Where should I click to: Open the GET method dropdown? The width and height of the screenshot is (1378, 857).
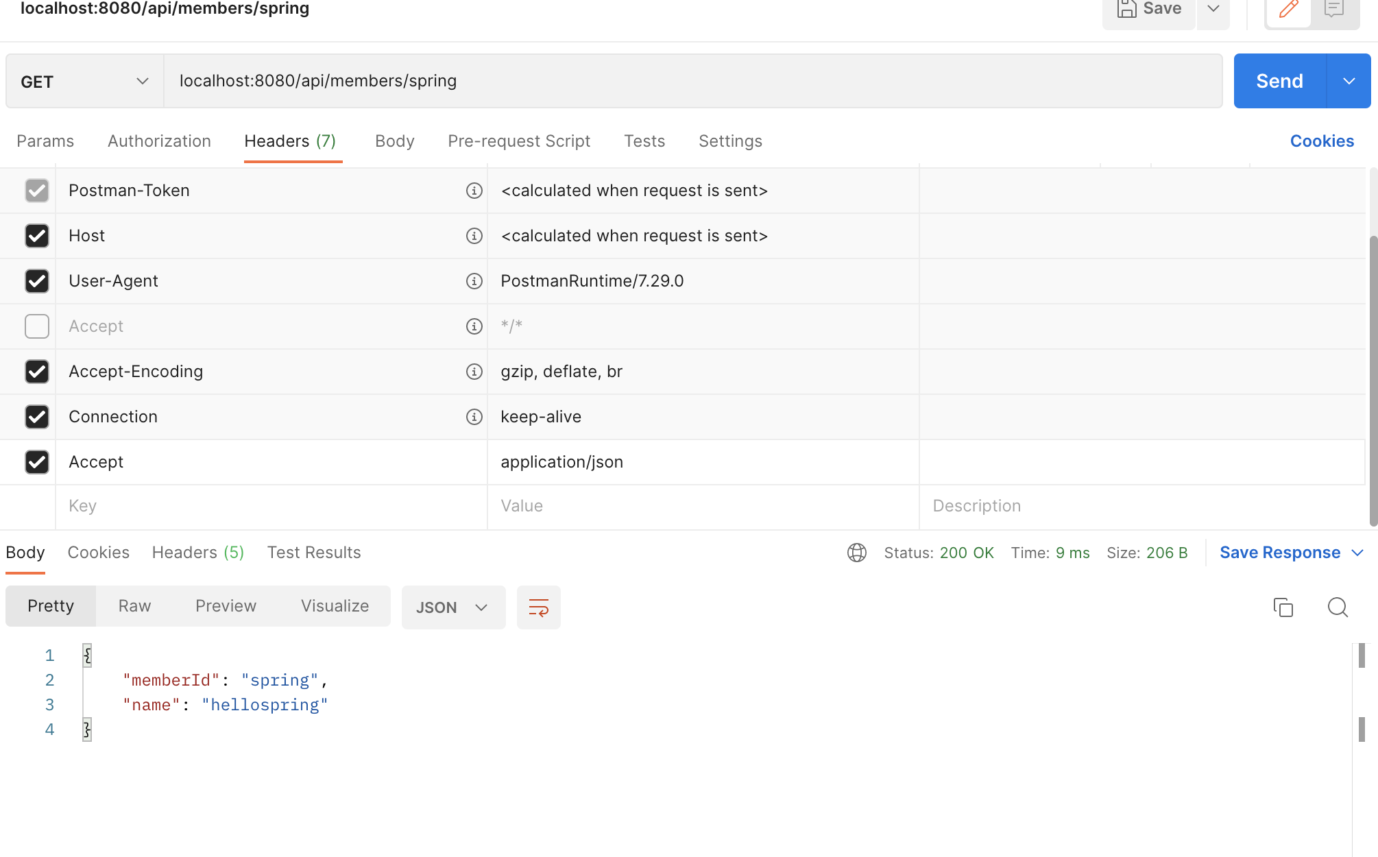pos(84,82)
